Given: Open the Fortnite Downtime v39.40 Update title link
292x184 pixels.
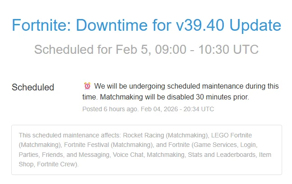Looking at the screenshot, I should pyautogui.click(x=146, y=25).
